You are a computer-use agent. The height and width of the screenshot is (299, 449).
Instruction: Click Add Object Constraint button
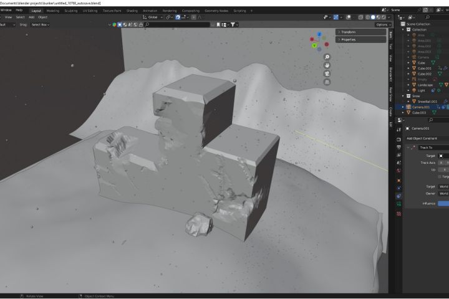[x=427, y=138]
